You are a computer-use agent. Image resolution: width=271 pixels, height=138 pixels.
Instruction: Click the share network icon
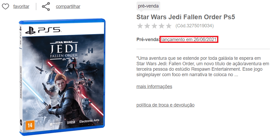coord(46,6)
